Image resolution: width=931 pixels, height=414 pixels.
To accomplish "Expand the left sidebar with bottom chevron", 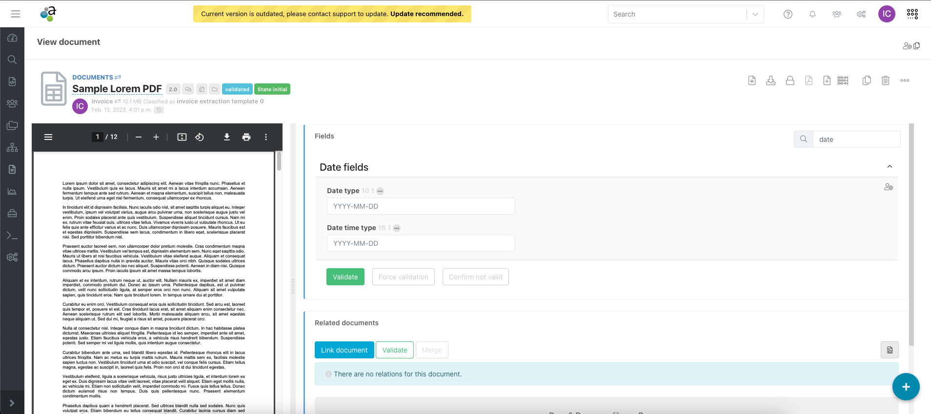I will pyautogui.click(x=12, y=403).
